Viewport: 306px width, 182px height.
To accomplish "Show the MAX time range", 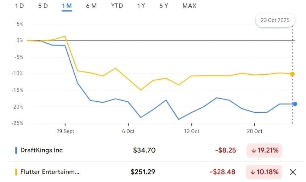I will [x=189, y=6].
